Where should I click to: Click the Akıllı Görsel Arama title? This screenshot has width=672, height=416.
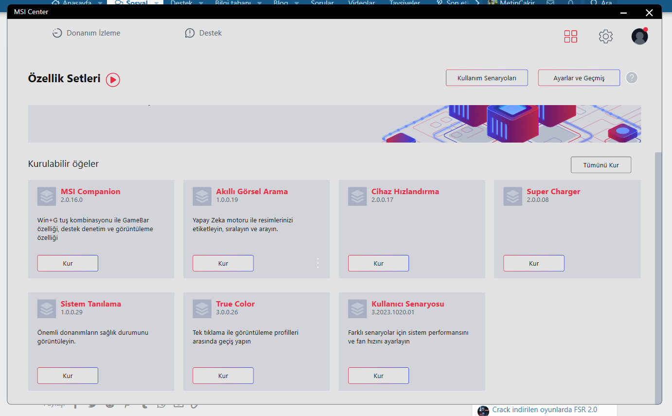252,192
